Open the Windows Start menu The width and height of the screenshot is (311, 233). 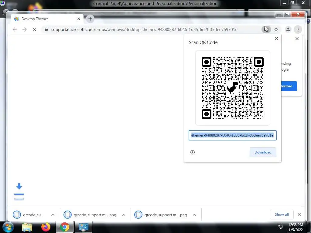[x=8, y=227]
